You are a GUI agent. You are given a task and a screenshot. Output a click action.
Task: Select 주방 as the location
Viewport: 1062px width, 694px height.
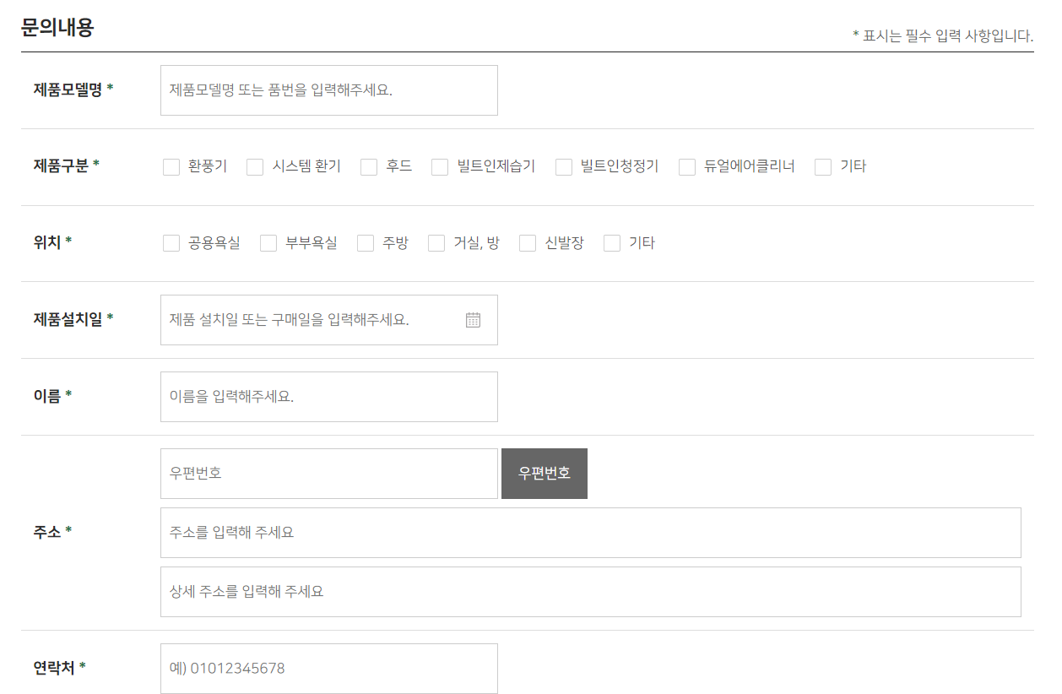[365, 242]
